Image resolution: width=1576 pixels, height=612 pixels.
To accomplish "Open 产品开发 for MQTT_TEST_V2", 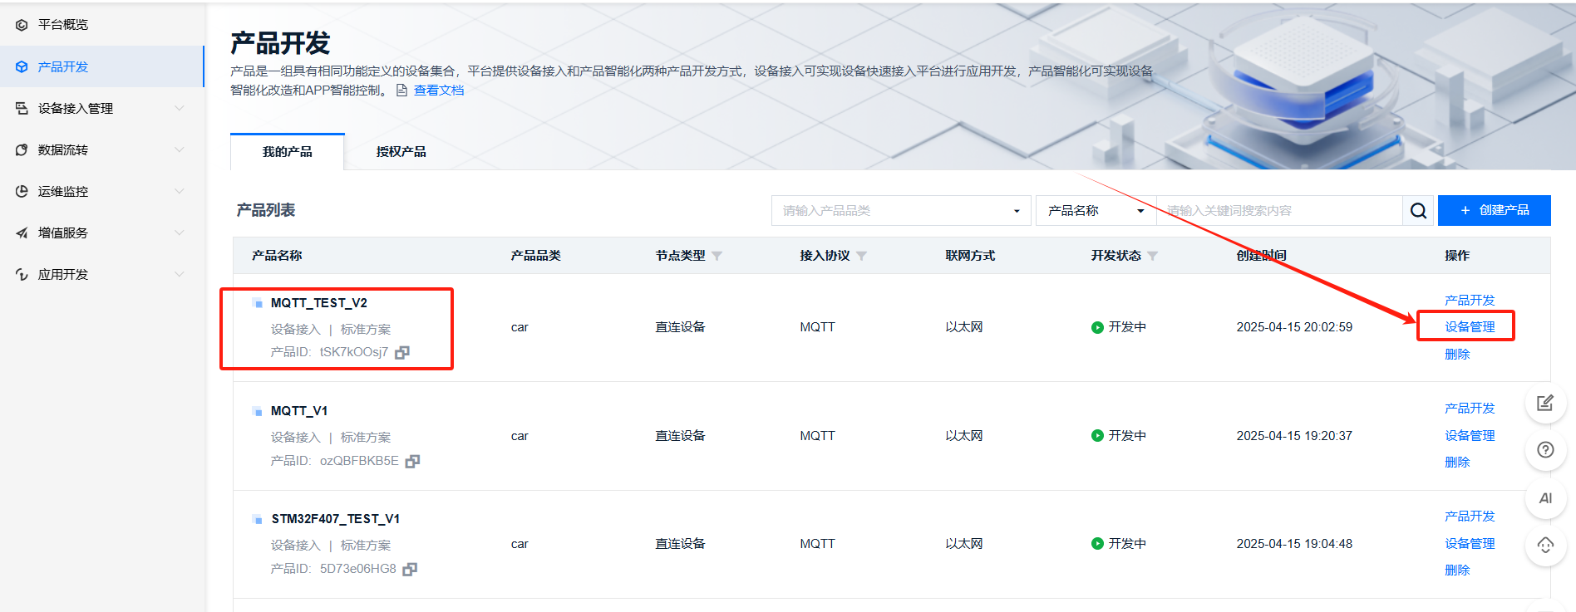I will pyautogui.click(x=1470, y=300).
